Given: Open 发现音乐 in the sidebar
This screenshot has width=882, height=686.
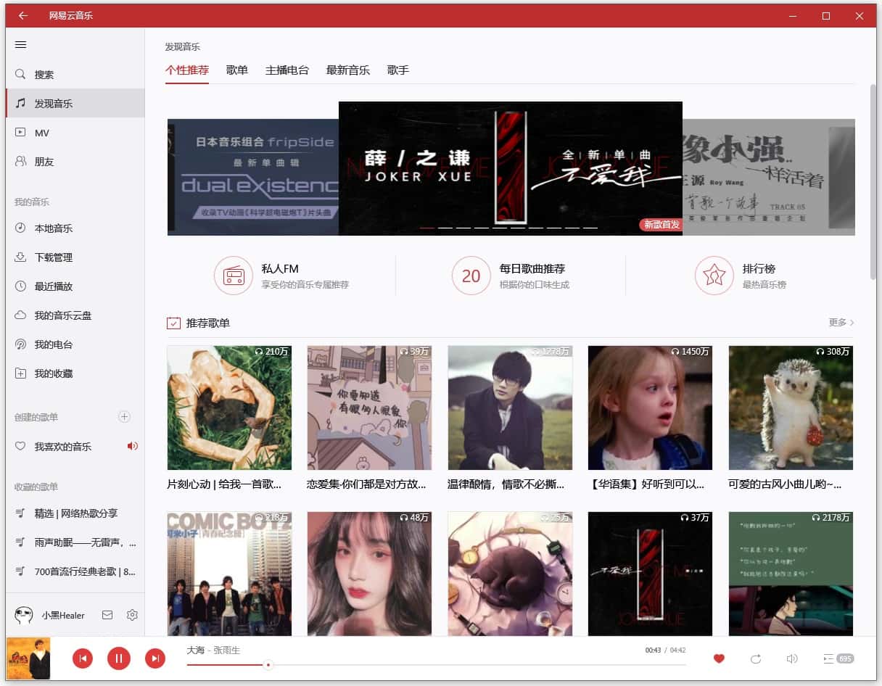Looking at the screenshot, I should (75, 104).
